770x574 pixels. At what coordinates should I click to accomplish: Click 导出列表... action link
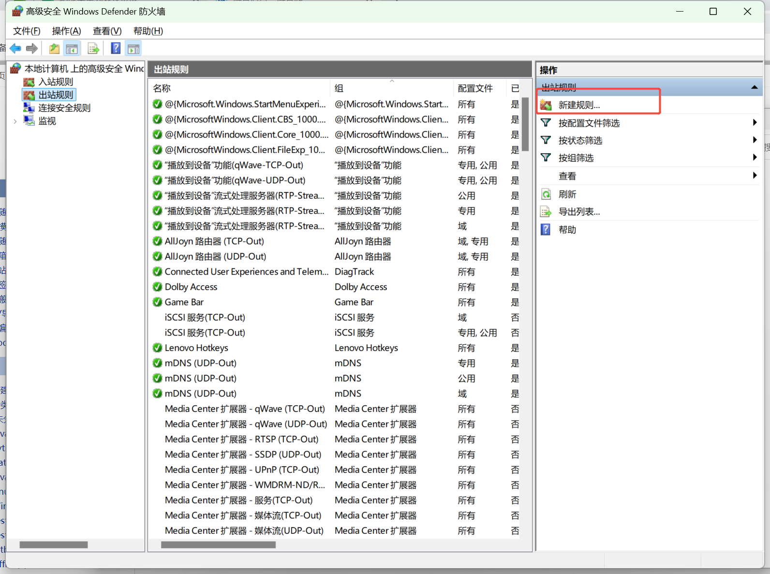click(579, 212)
